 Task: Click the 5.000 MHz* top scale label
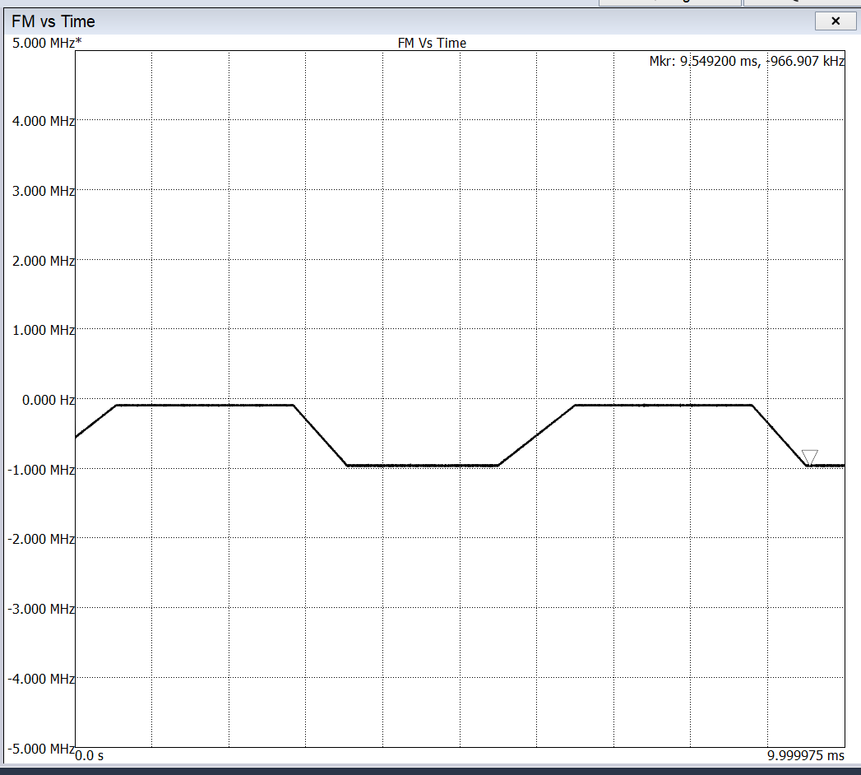point(47,43)
